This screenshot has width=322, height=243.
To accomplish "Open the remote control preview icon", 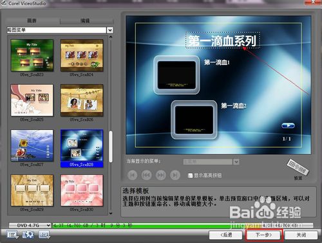I will point(298,167).
